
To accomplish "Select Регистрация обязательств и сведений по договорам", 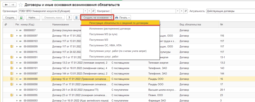I will click(120, 23).
